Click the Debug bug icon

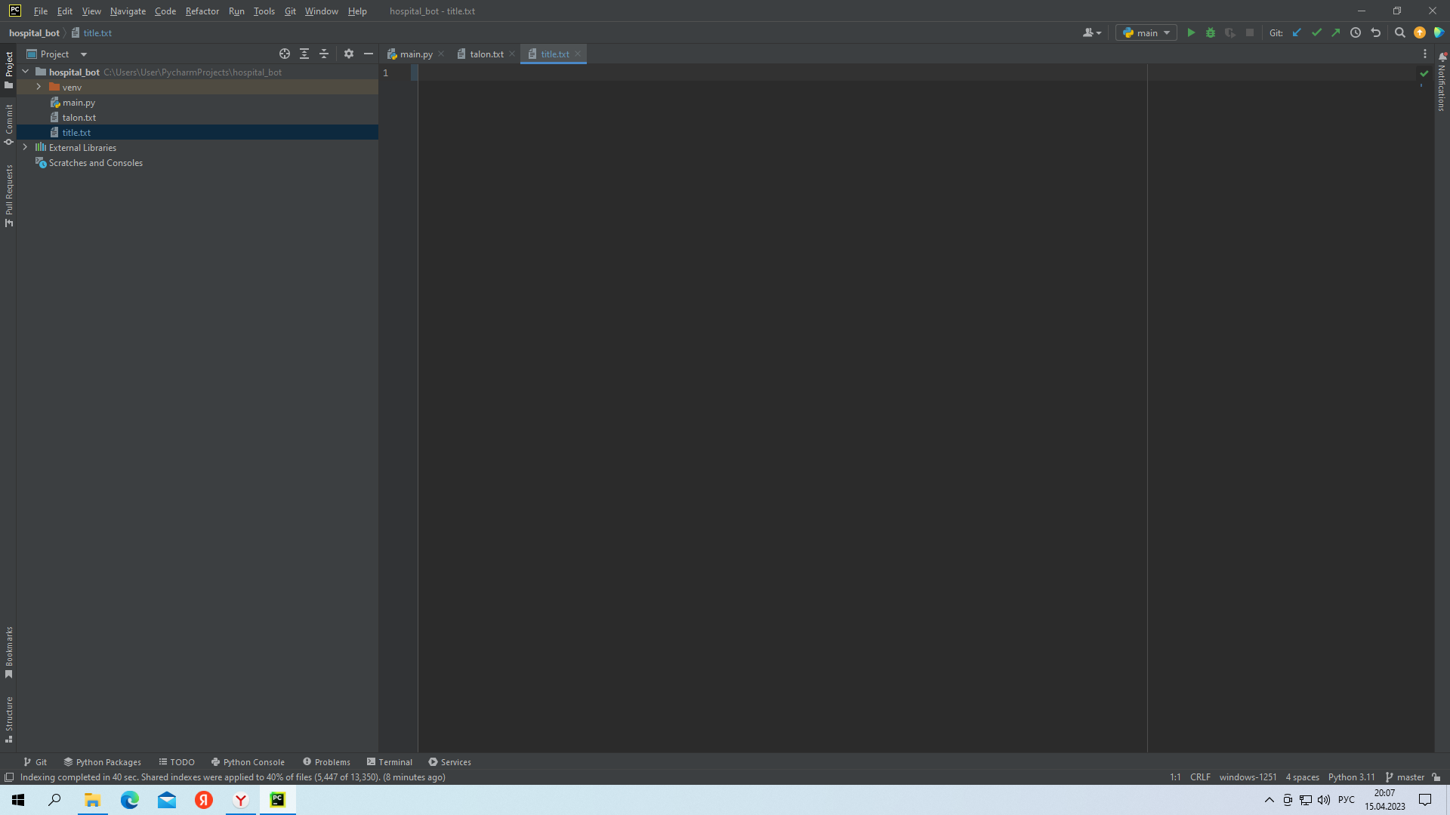[x=1211, y=32]
